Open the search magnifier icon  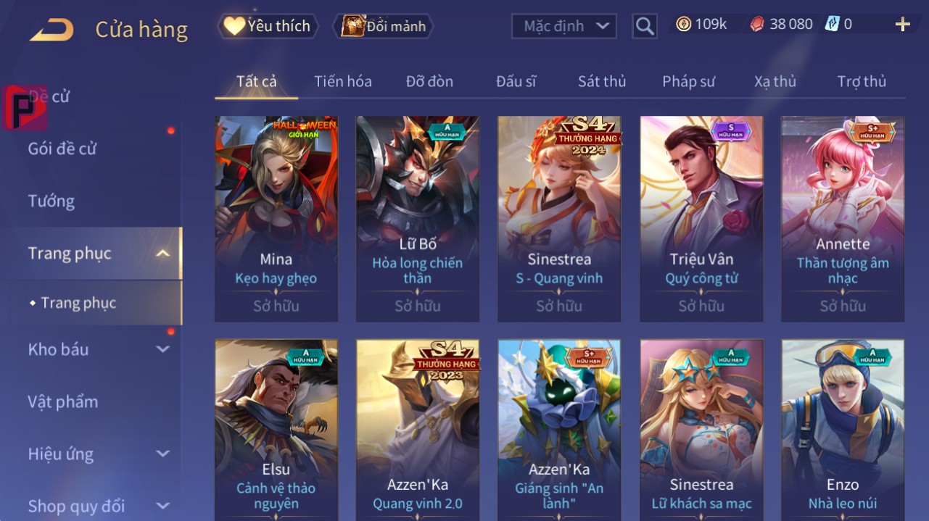[x=644, y=26]
